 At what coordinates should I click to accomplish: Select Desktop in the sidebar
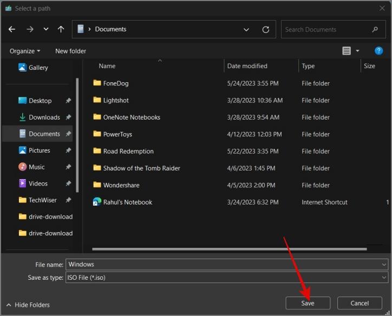coord(35,101)
